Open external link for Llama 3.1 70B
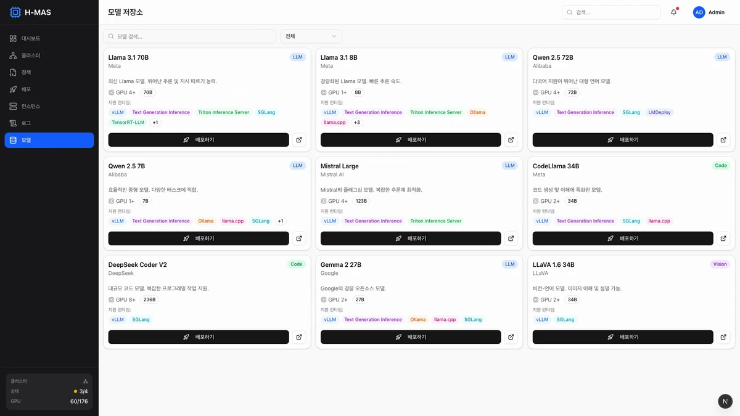740x416 pixels. pyautogui.click(x=299, y=140)
